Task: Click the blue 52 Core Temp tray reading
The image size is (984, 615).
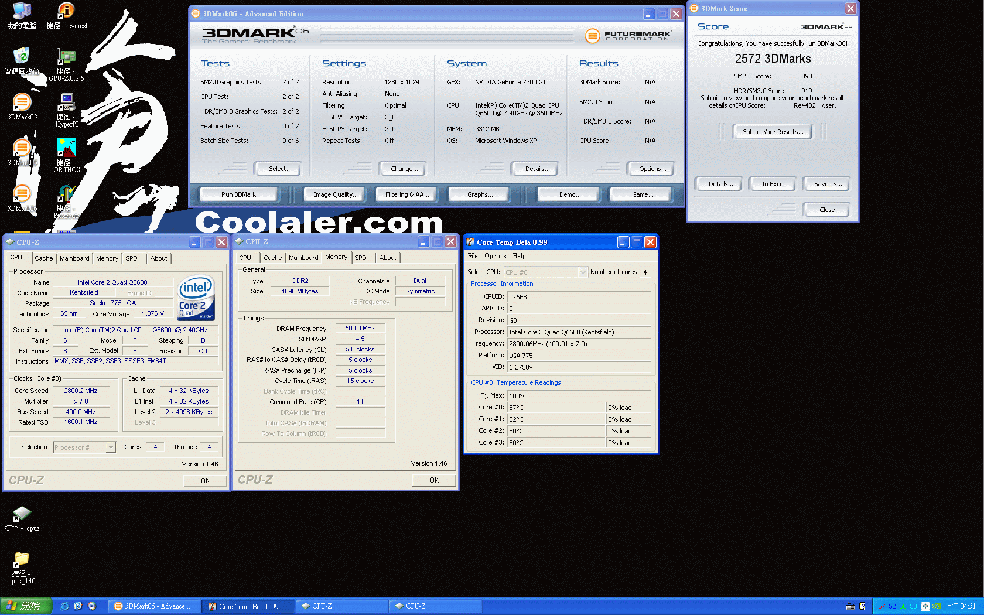Action: (892, 606)
